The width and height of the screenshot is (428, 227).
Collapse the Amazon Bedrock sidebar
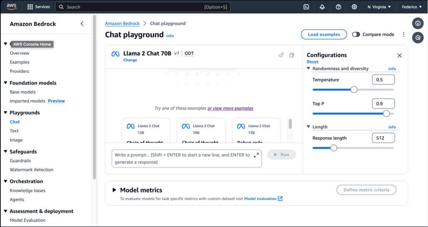82,24
